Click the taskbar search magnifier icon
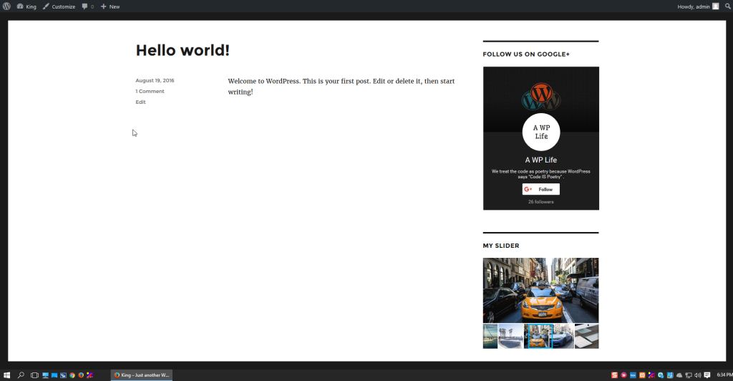Image resolution: width=733 pixels, height=381 pixels. (x=21, y=375)
